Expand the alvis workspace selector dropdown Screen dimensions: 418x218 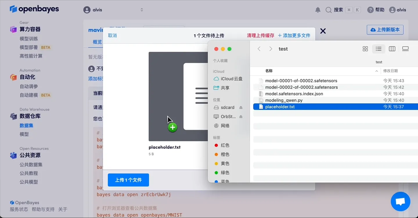[142, 10]
